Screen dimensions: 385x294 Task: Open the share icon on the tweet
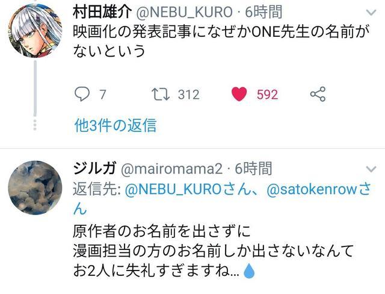coord(317,95)
